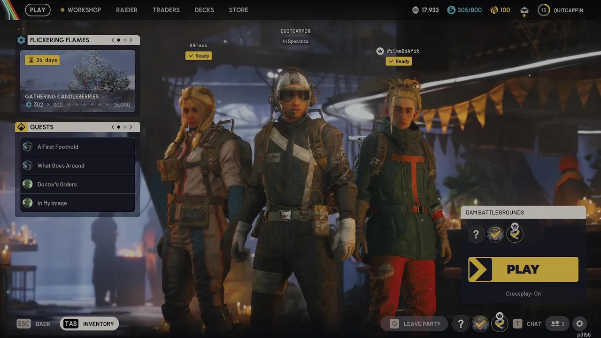Click the ARmaxs player name tag
The height and width of the screenshot is (338, 601).
[x=198, y=46]
